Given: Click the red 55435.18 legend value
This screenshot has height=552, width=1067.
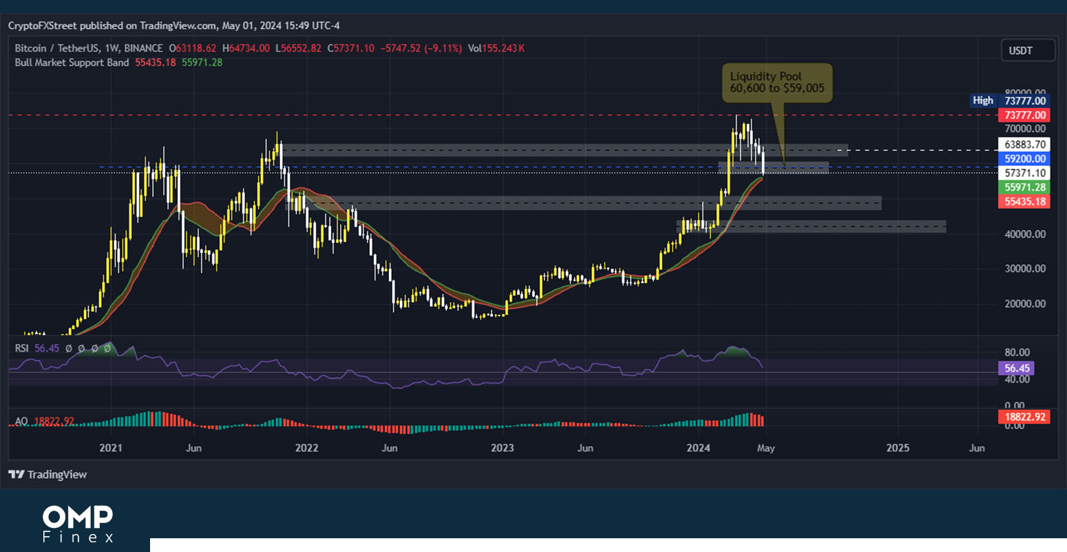Looking at the screenshot, I should pyautogui.click(x=156, y=62).
